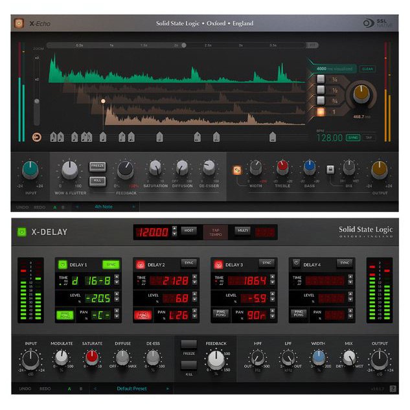Click the orange delay position marker on waveform
Screen dimensions: 410x410
point(103,101)
